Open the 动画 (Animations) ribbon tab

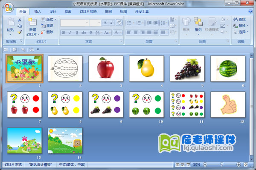tap(68, 11)
